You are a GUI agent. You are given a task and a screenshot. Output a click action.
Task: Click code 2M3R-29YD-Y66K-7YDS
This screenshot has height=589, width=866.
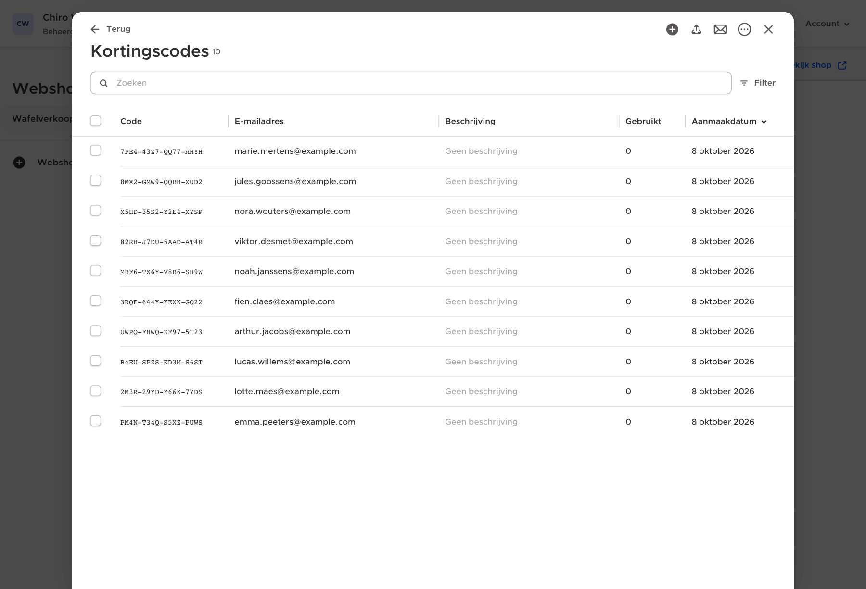click(161, 392)
